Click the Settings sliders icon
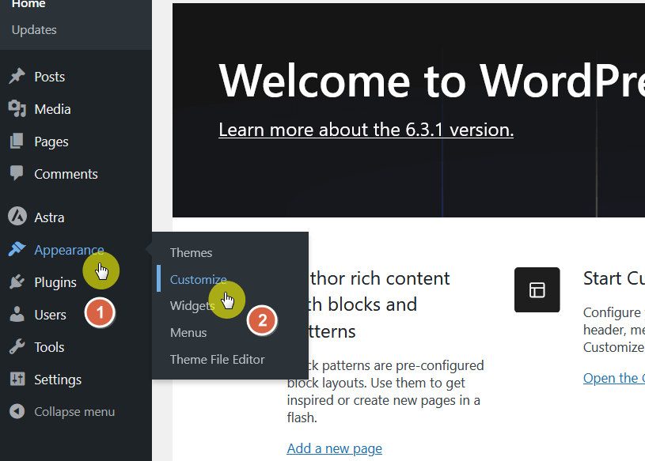 (x=17, y=380)
